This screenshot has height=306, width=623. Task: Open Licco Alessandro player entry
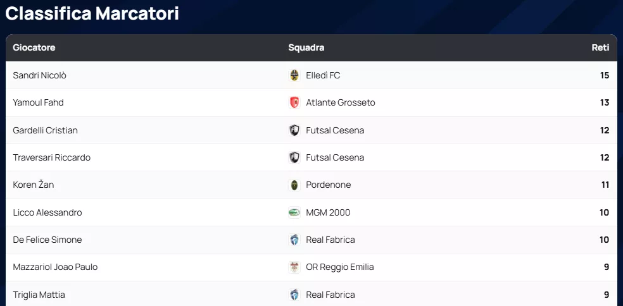point(47,212)
